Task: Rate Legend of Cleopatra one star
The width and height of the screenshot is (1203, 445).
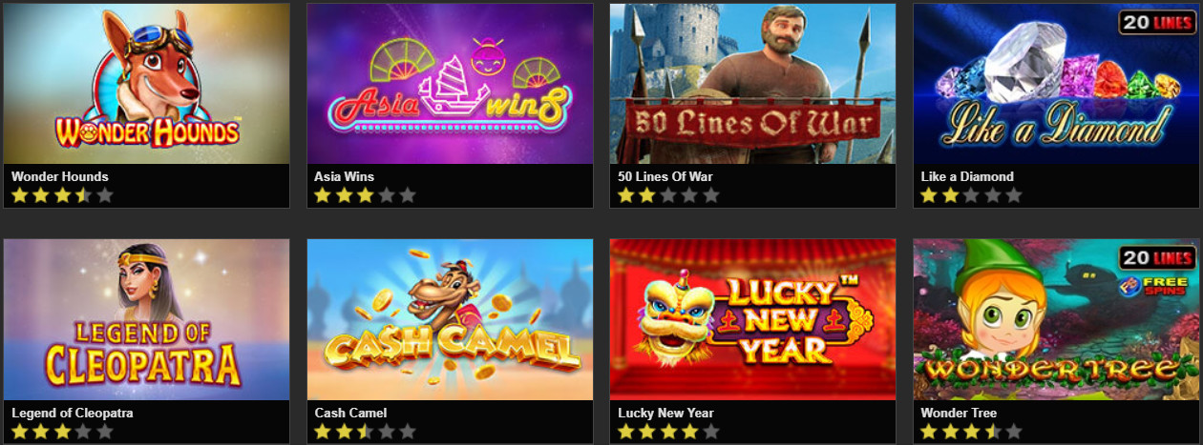Action: click(x=20, y=432)
